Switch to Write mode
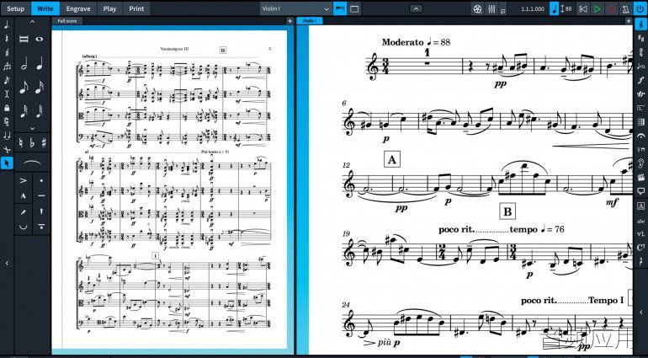Screen dimensions: 648x358 (x=45, y=8)
